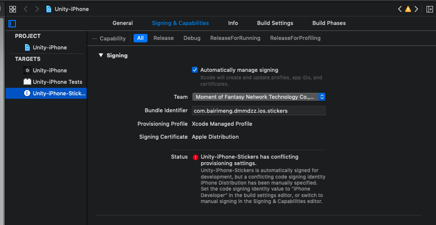The image size is (436, 225).
Task: Hide the project and targets sidebar
Action: 12,23
